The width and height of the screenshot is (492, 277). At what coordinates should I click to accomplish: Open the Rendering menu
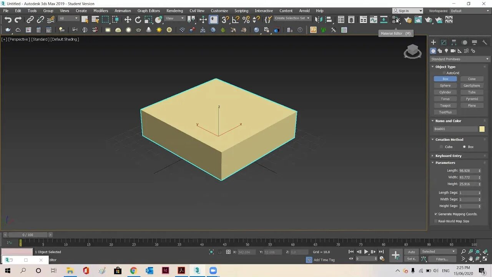175,11
